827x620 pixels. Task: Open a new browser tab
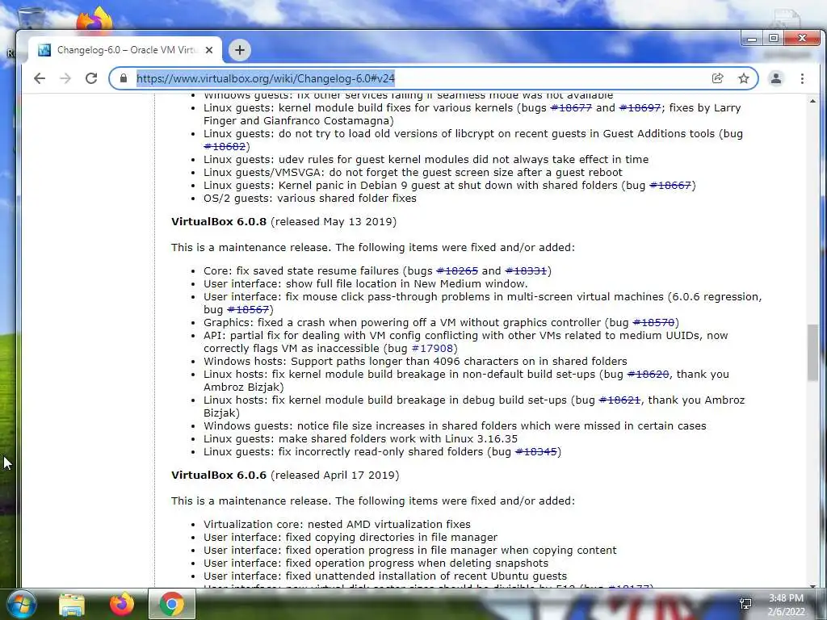point(239,50)
